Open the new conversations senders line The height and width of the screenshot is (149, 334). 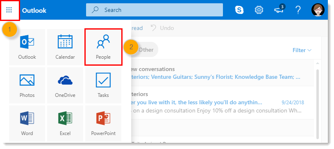(216, 77)
